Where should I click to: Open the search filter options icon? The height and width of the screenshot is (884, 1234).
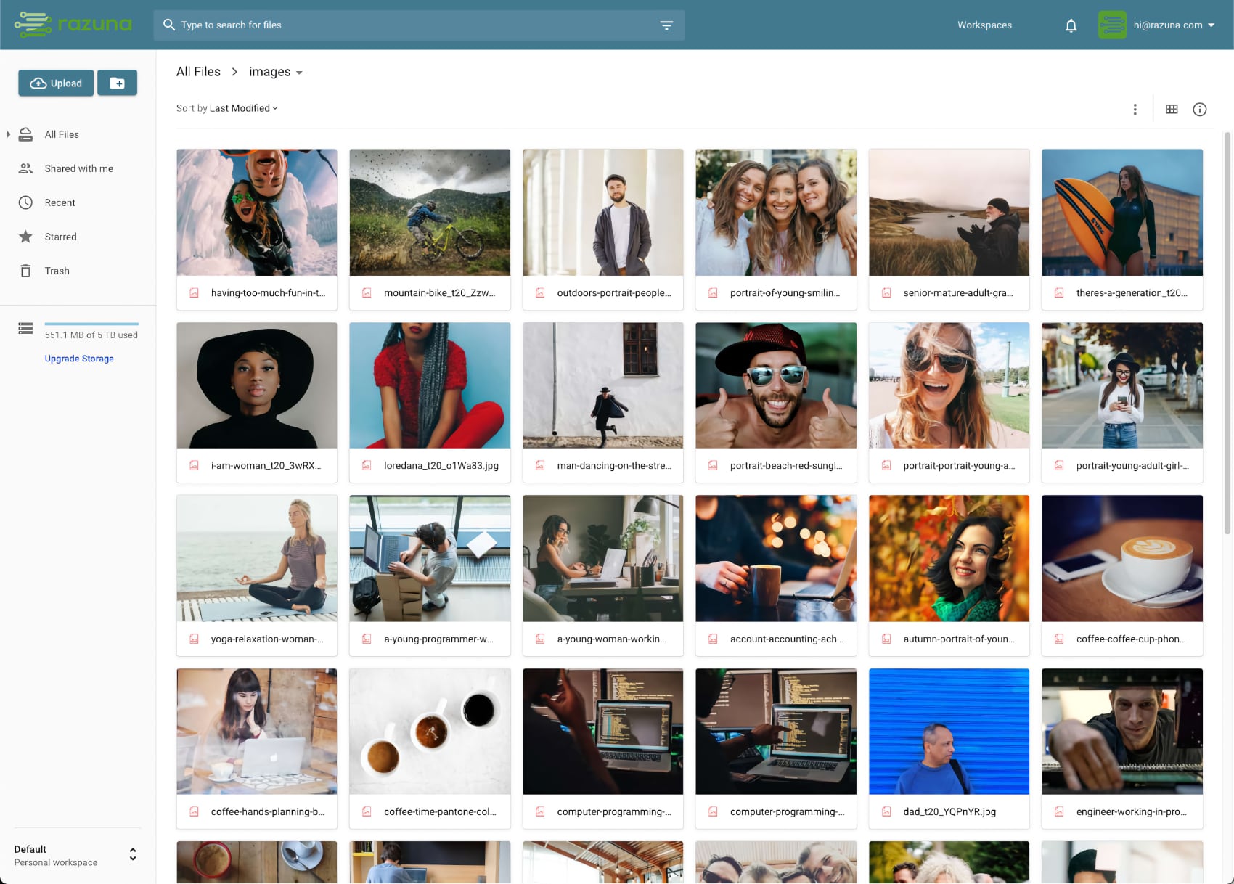[x=666, y=25]
